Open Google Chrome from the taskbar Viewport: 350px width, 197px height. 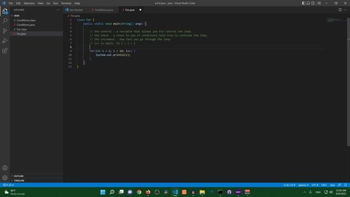(139, 192)
